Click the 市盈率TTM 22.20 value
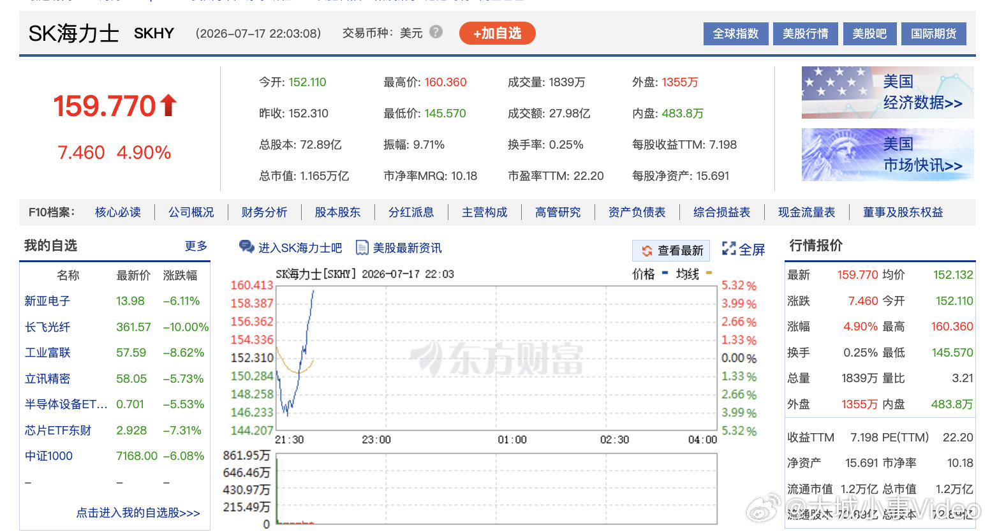 (x=588, y=176)
